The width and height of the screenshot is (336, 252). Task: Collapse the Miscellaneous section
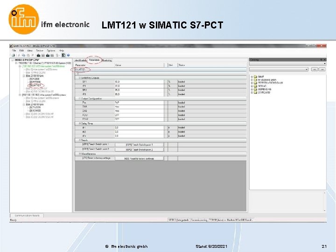[80, 154]
